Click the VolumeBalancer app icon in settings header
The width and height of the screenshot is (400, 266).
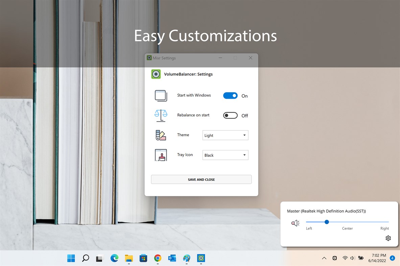pyautogui.click(x=156, y=74)
